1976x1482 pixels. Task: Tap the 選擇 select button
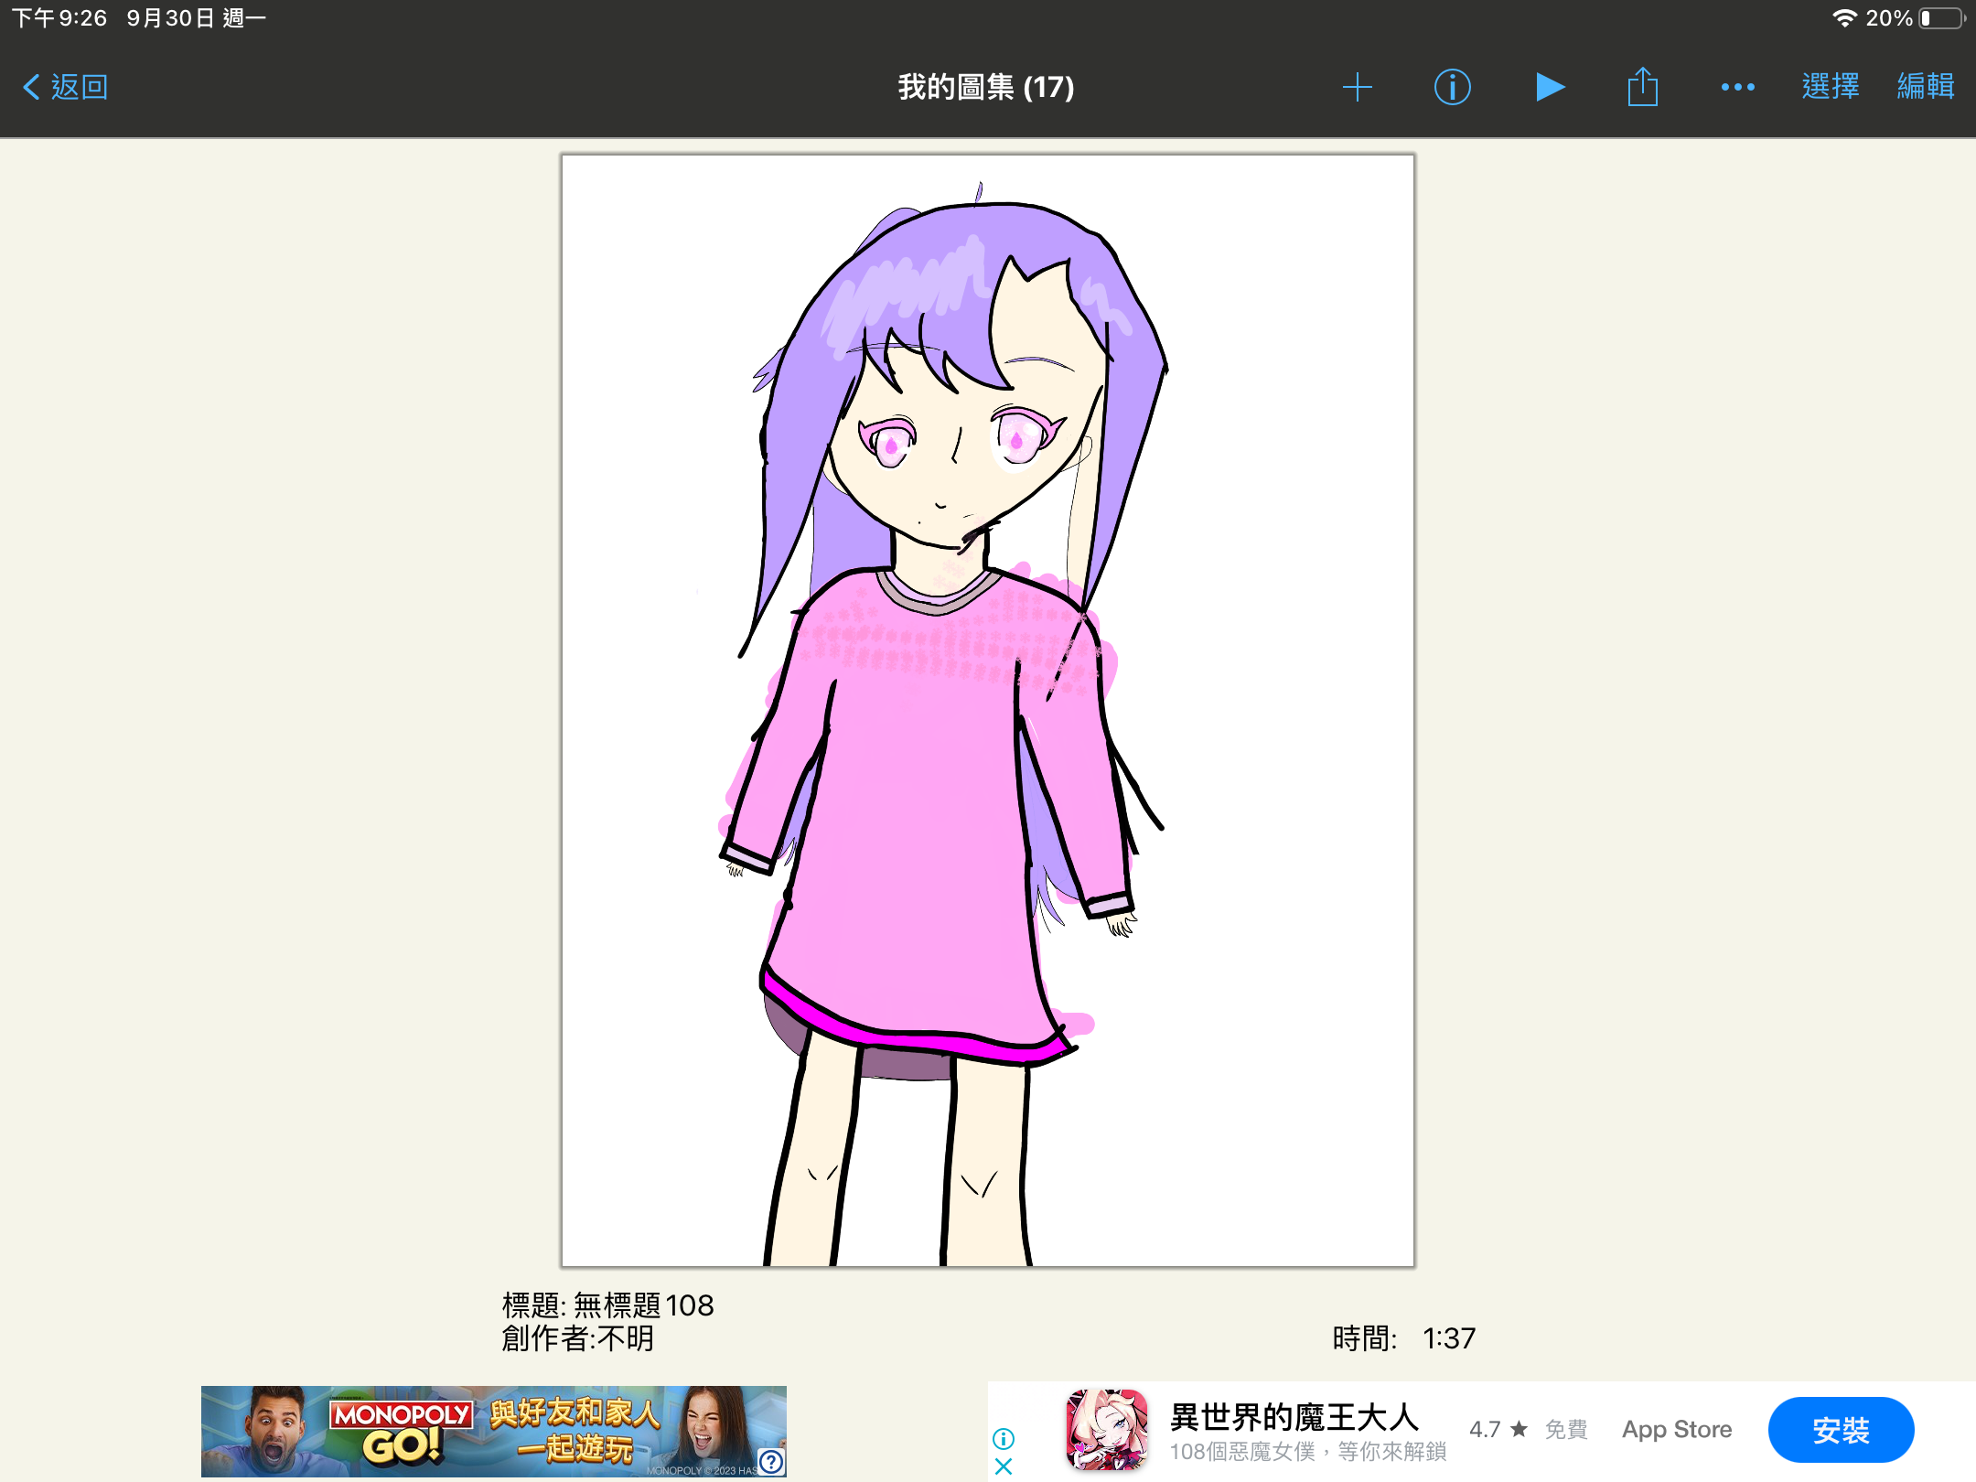[1831, 87]
